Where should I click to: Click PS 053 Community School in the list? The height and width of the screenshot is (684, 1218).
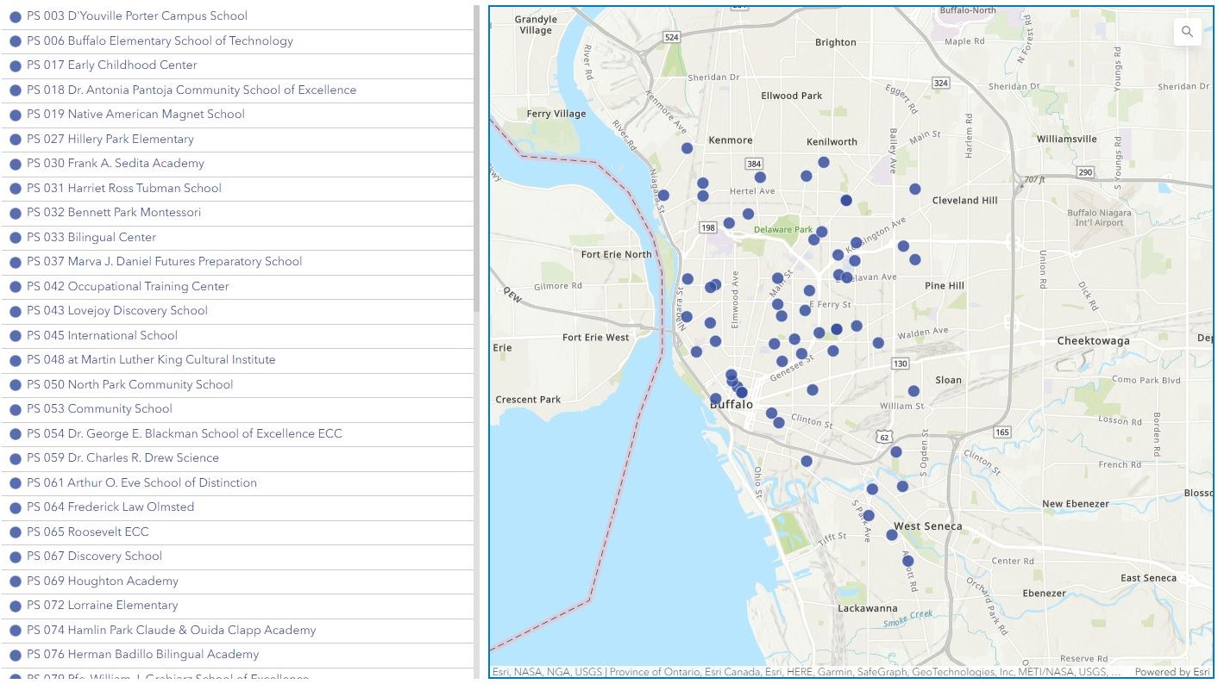coord(99,408)
